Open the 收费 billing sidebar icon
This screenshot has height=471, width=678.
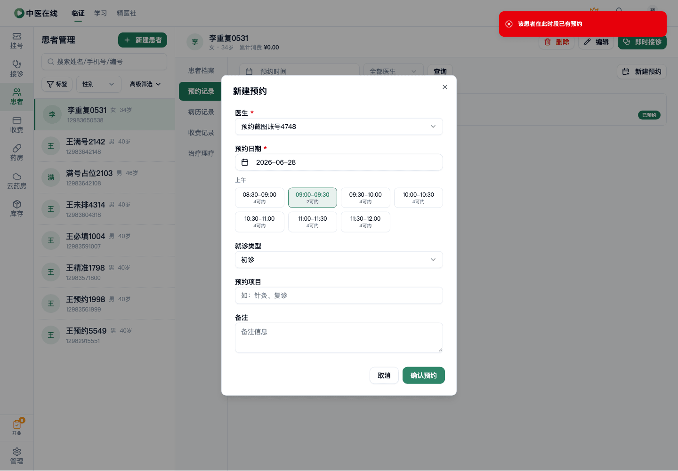click(x=16, y=125)
